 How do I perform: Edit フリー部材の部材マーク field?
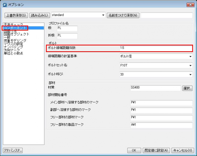[x=161, y=118]
